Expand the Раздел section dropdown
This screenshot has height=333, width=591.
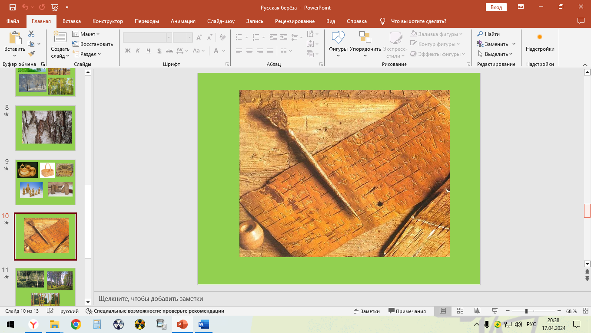87,54
